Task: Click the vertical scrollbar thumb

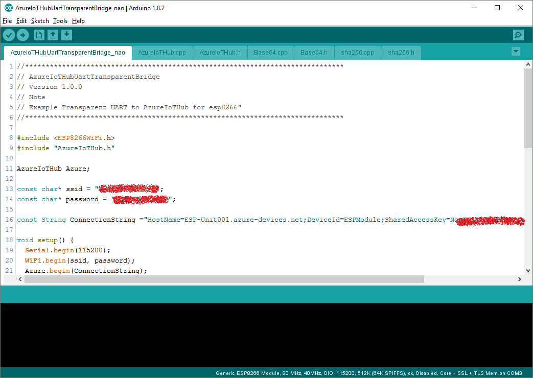Action: coord(528,108)
